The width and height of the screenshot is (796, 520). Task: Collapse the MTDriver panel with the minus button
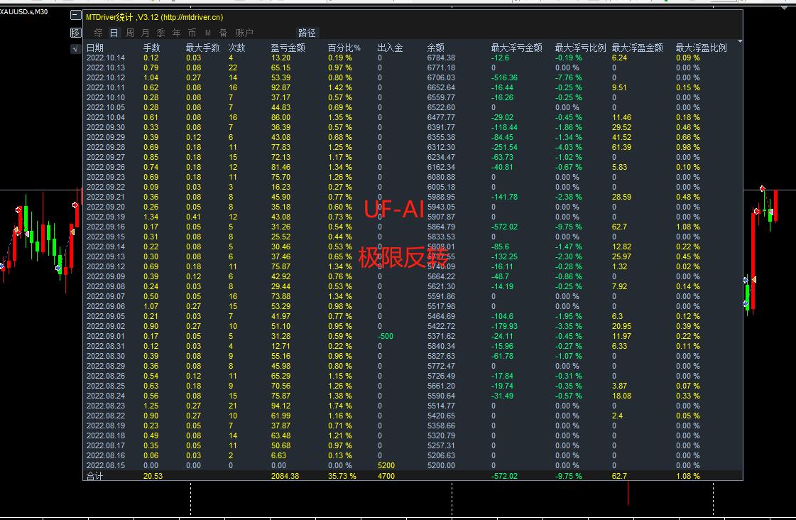coord(76,16)
